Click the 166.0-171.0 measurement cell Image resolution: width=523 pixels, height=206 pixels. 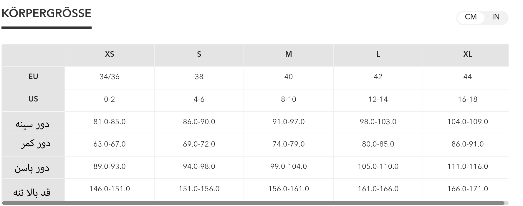(x=467, y=189)
